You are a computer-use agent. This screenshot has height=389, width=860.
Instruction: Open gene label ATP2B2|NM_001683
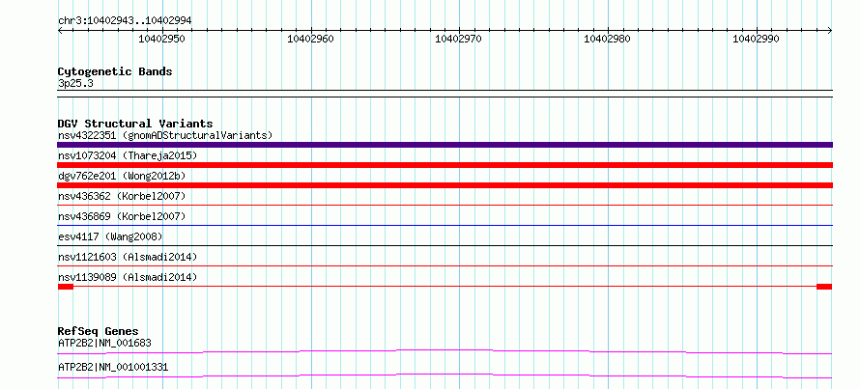point(104,343)
